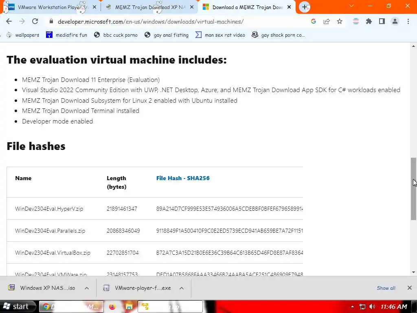Open Chrome three-dot menu

[x=408, y=22]
